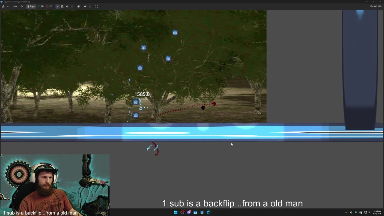Open the 1.0x game speed dropdown
Screen dimensions: 384x216
[x=15, y=6]
